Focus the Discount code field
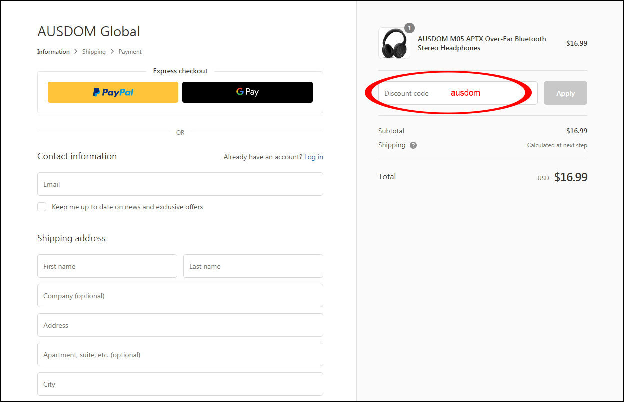 (458, 93)
